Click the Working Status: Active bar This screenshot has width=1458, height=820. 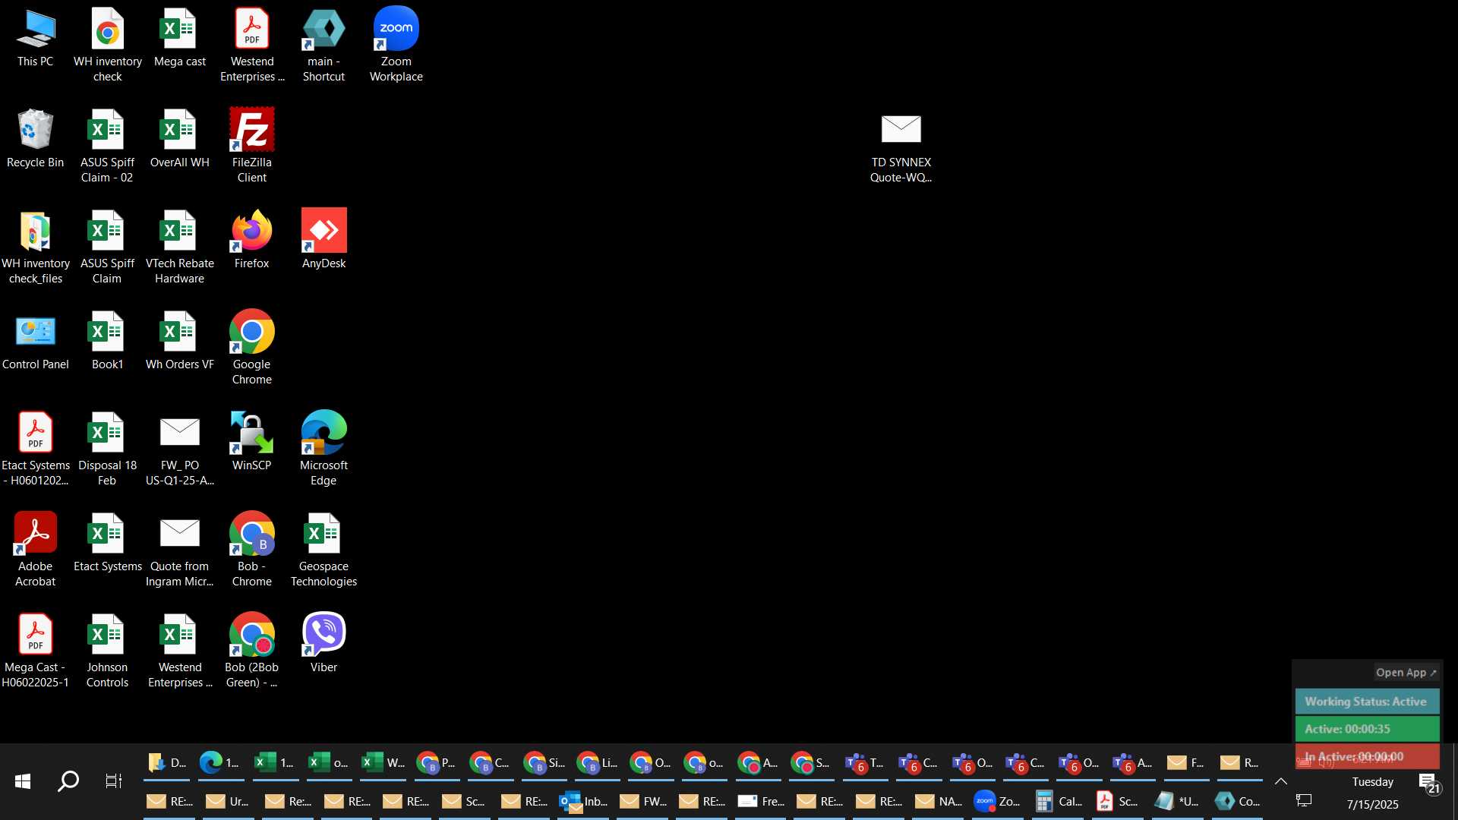click(1367, 702)
